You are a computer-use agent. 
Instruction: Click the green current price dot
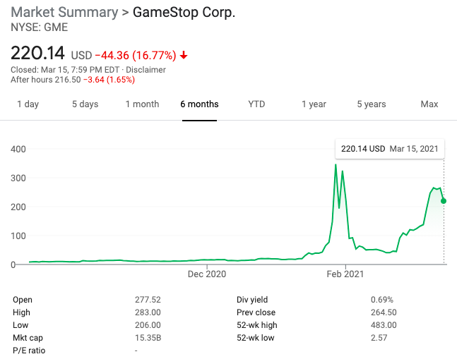click(444, 201)
